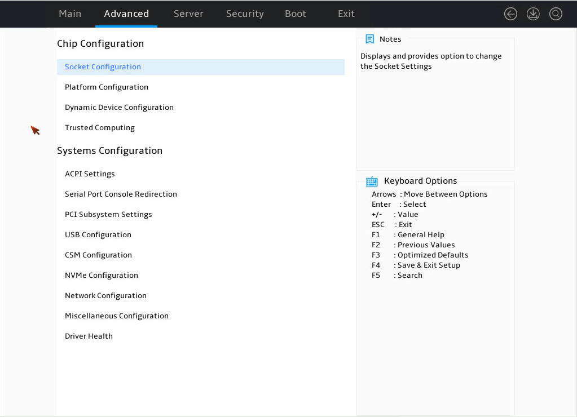Open the Server tab

coord(188,14)
